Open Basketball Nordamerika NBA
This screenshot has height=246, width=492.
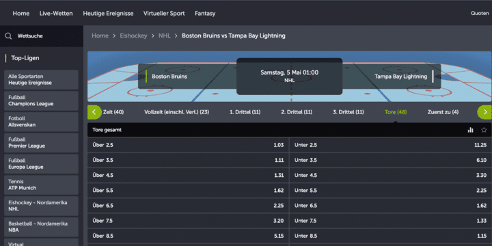(41, 227)
